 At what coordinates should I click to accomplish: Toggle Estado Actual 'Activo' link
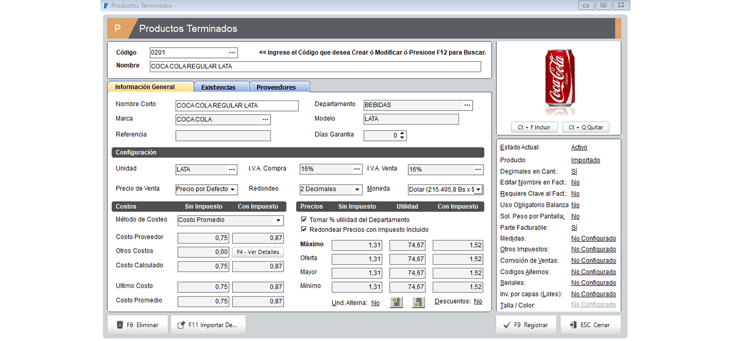pyautogui.click(x=579, y=147)
